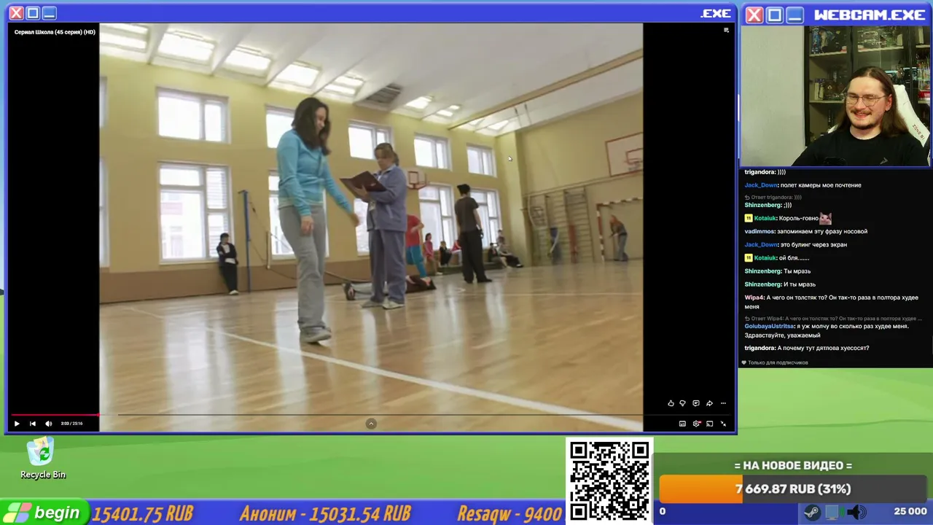Click the video title 'Сериал Школа (45 серия) (HD)'

[x=55, y=32]
